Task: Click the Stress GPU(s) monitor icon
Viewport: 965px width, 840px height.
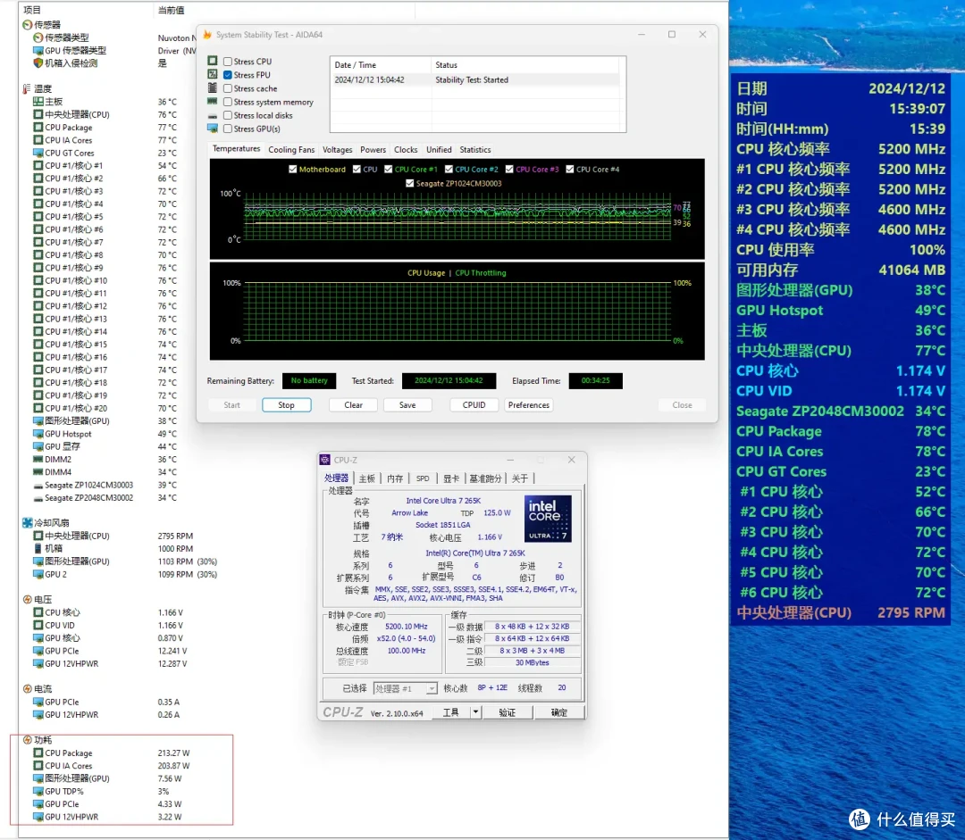Action: click(213, 129)
